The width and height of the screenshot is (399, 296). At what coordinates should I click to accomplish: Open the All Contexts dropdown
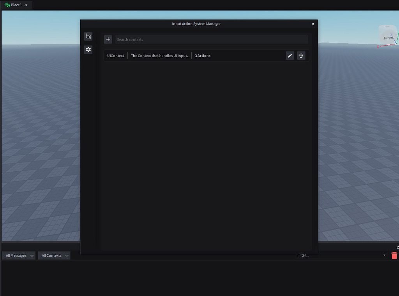click(54, 255)
